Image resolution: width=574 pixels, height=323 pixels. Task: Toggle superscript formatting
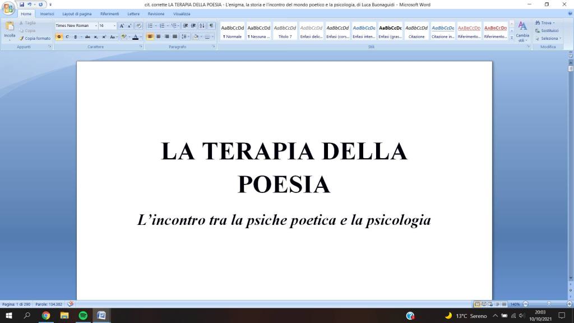coord(104,36)
